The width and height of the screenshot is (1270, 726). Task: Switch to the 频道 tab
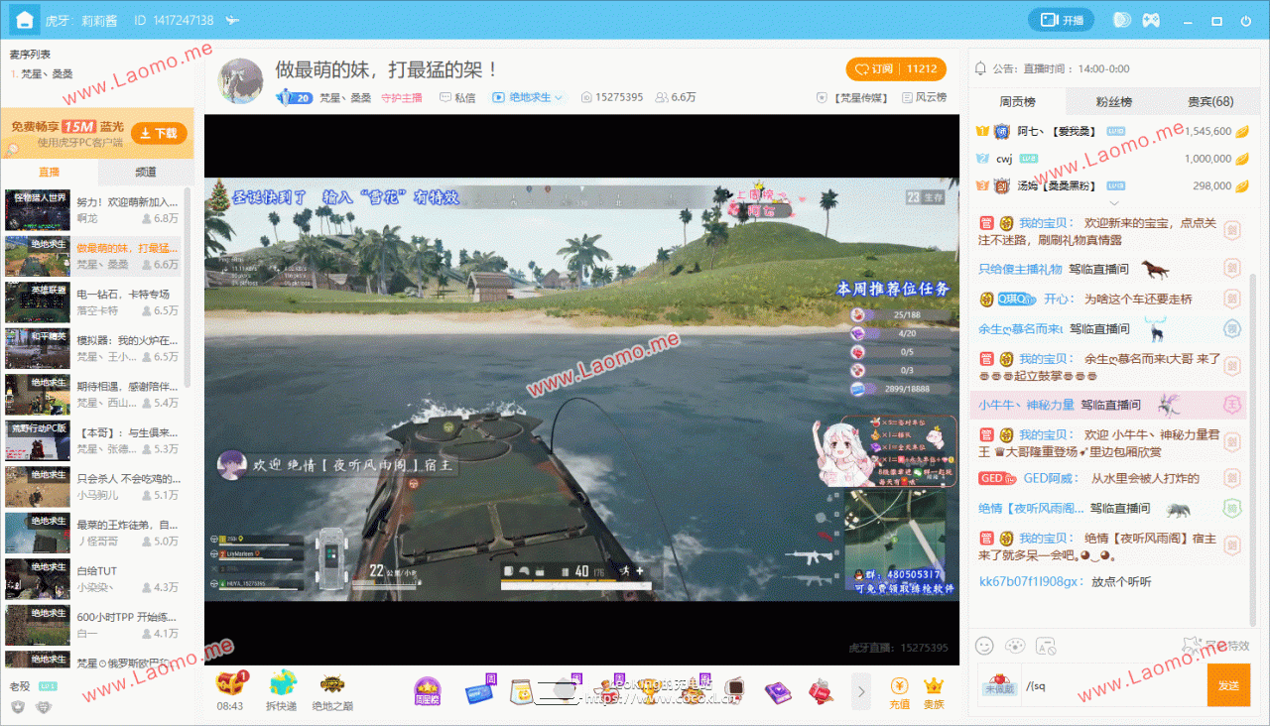point(147,172)
